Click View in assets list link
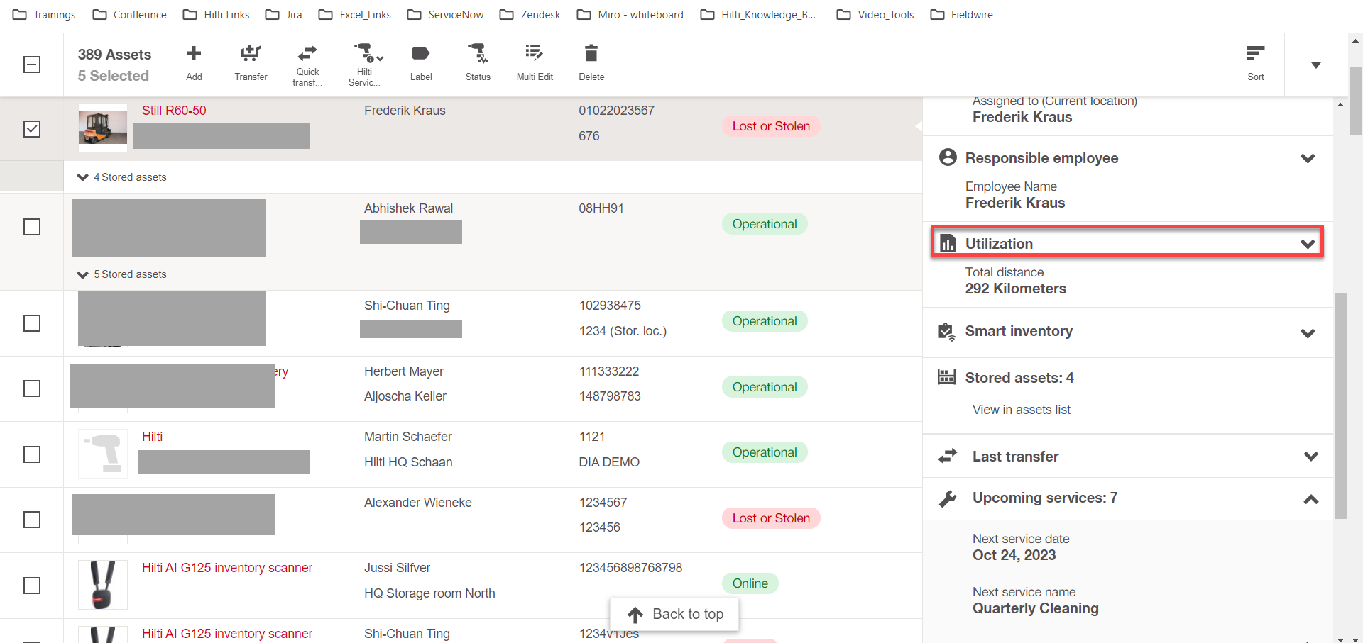Screen dimensions: 1363x643 pos(1021,410)
